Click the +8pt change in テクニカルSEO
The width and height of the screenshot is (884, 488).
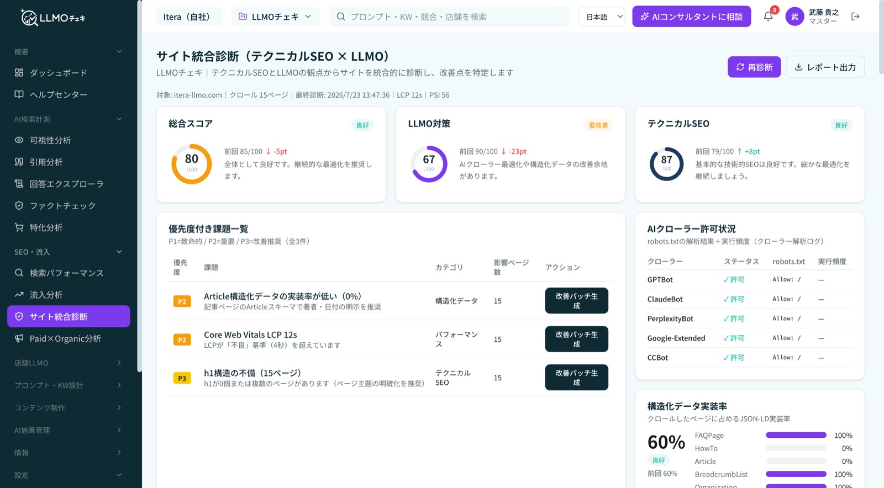749,151
